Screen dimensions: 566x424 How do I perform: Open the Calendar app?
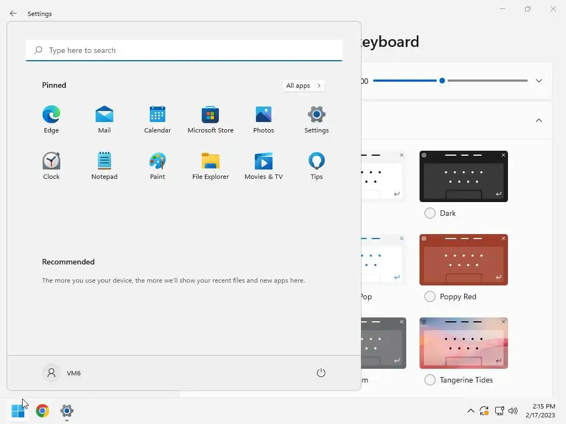point(158,119)
